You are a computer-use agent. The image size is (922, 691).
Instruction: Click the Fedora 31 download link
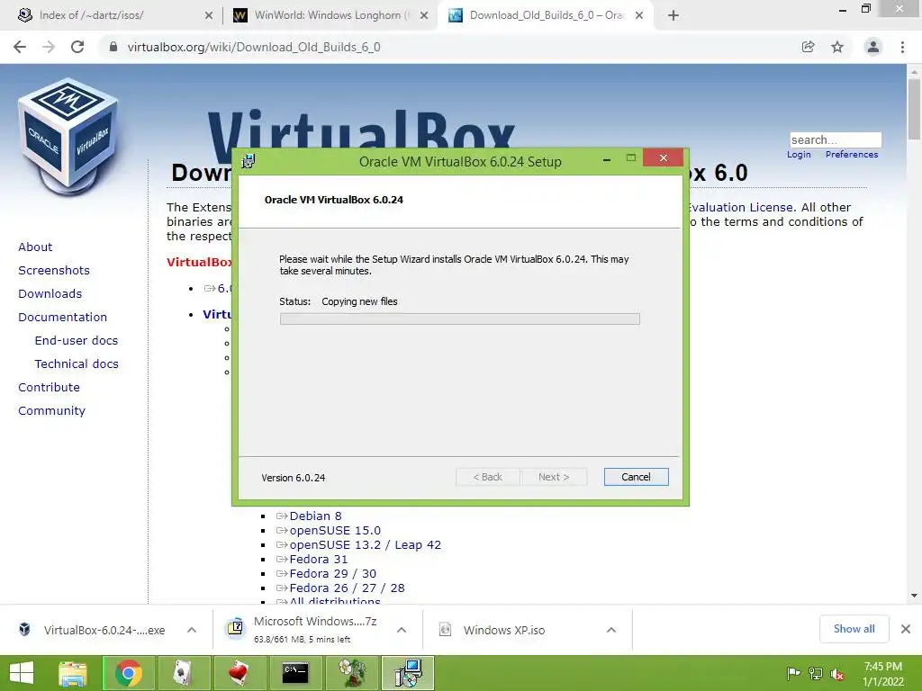(319, 560)
